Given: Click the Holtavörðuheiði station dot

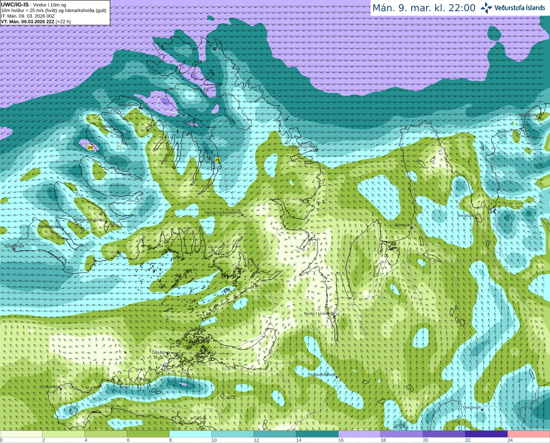Looking at the screenshot, I should pos(336,377).
